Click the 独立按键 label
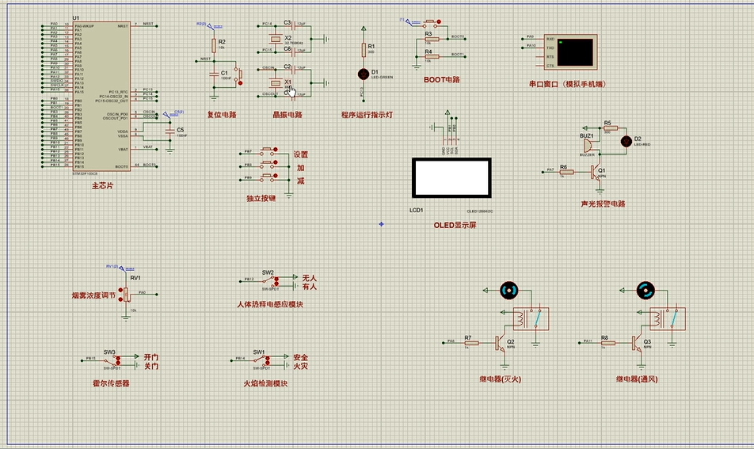 tap(261, 199)
